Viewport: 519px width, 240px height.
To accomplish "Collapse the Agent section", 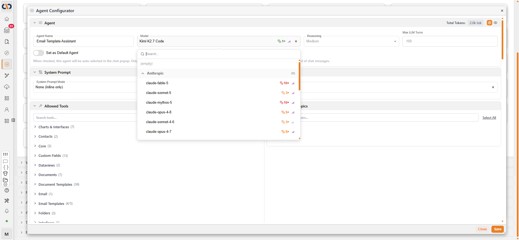I will coord(35,23).
